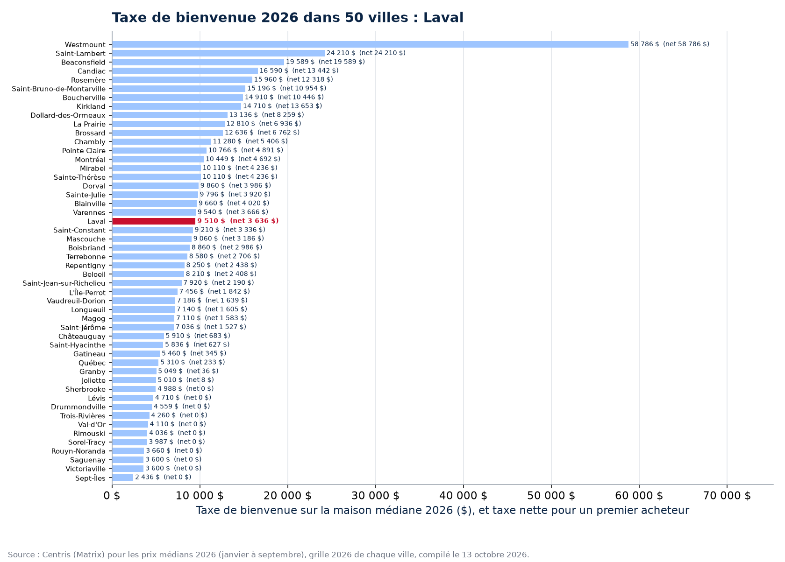Click the long Westmount bar
This screenshot has width=785, height=562.
tap(370, 44)
